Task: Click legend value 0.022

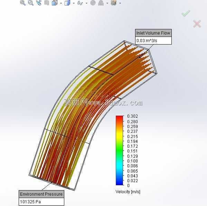Action: click(x=132, y=180)
